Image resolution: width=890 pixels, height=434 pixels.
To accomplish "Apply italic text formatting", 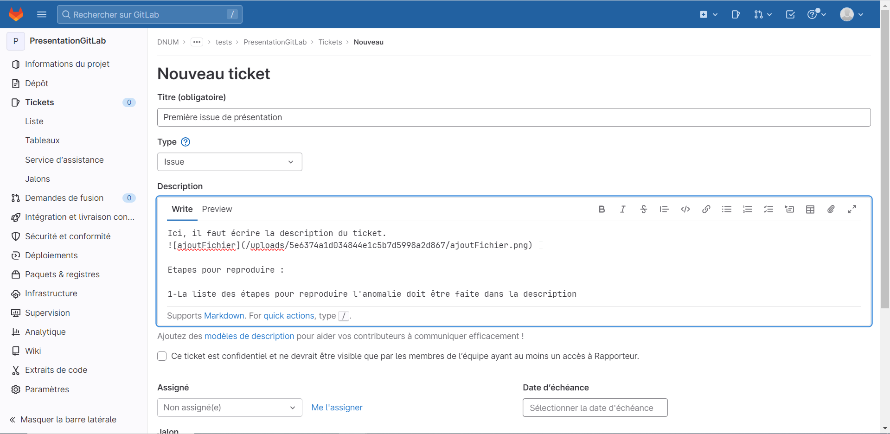I will [x=622, y=209].
